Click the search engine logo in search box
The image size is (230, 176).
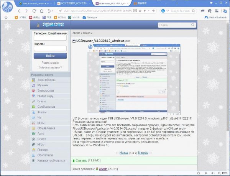click(x=163, y=11)
